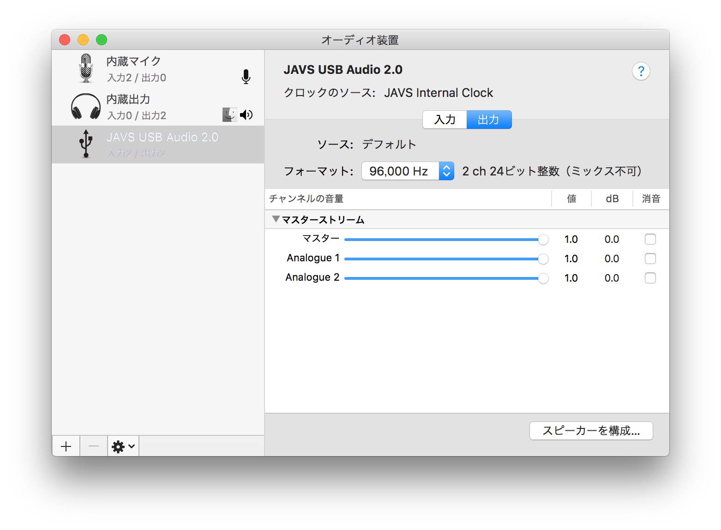Remove device with the minus button
Image resolution: width=721 pixels, height=530 pixels.
[x=94, y=446]
